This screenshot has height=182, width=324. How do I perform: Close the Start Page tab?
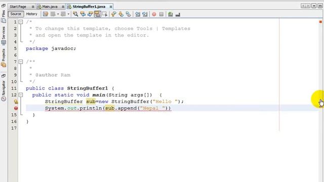pos(33,7)
